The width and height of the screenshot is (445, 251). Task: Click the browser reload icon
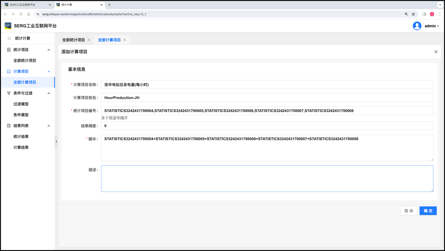(21, 14)
